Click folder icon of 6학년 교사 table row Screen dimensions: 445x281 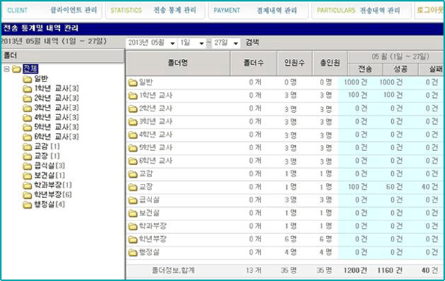(133, 161)
